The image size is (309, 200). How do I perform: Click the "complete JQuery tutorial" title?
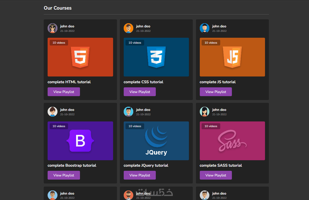point(146,165)
